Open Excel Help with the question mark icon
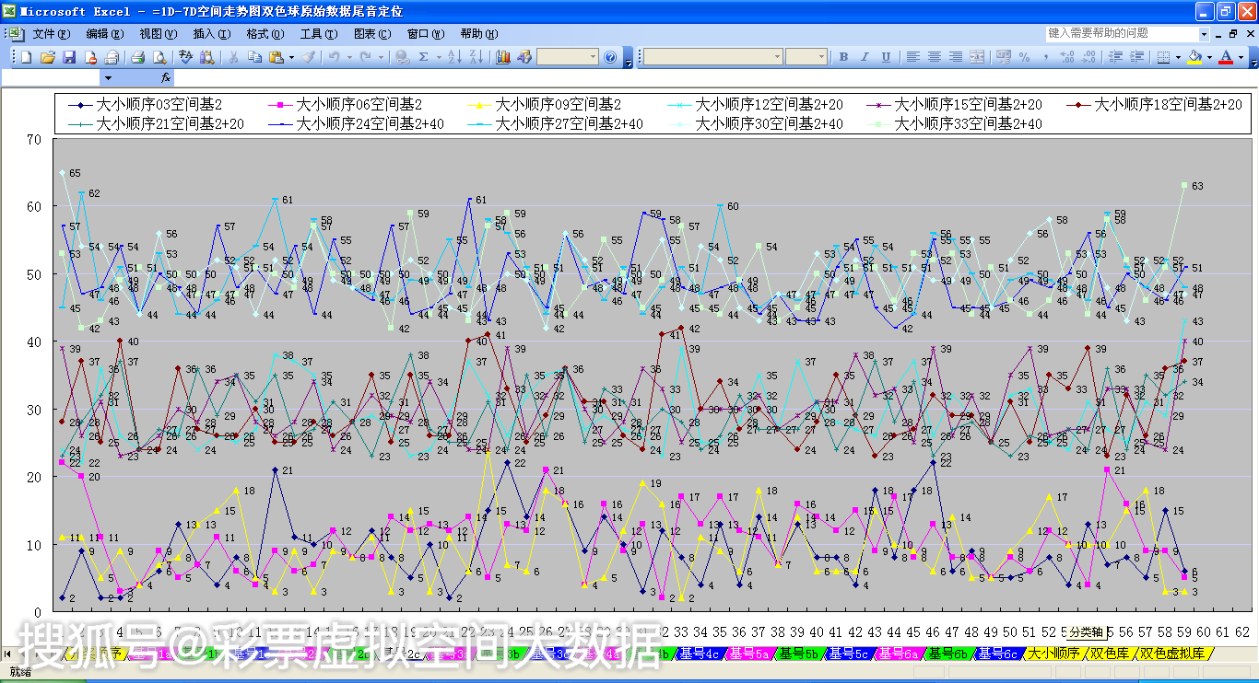 [x=609, y=57]
